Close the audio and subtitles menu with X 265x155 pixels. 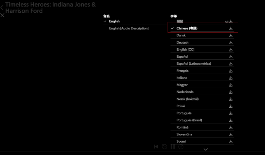point(2,15)
